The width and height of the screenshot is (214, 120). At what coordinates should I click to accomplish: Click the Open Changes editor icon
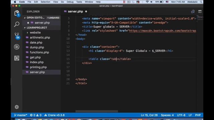[193, 12]
